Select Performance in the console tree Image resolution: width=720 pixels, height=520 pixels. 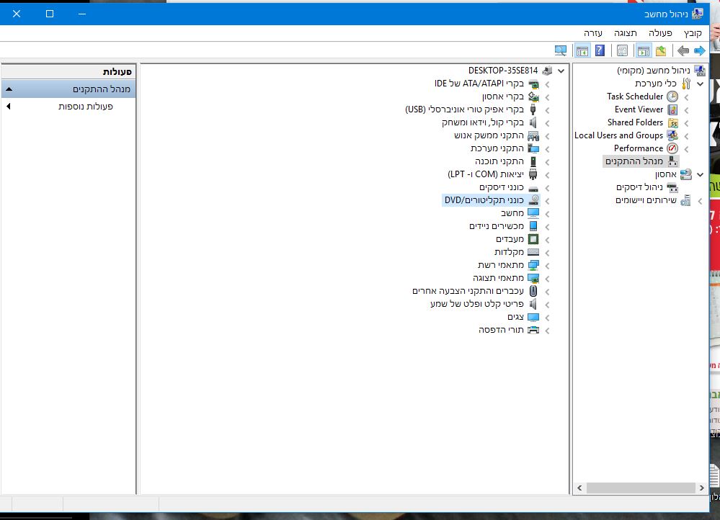pyautogui.click(x=639, y=148)
